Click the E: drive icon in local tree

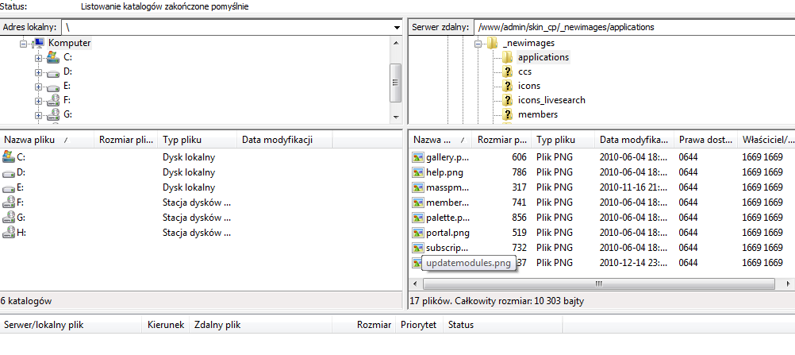pos(52,87)
